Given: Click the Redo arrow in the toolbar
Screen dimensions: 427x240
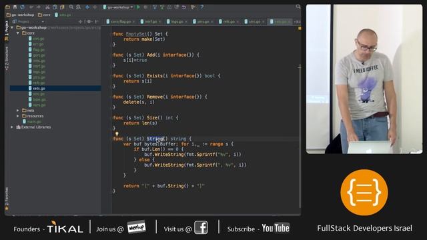Looking at the screenshot, I should (x=39, y=7).
